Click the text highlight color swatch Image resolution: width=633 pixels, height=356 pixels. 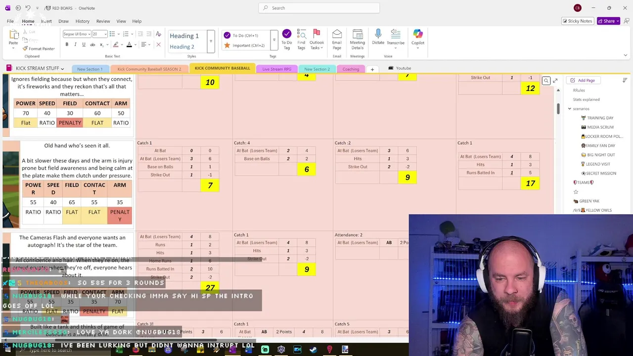[116, 44]
